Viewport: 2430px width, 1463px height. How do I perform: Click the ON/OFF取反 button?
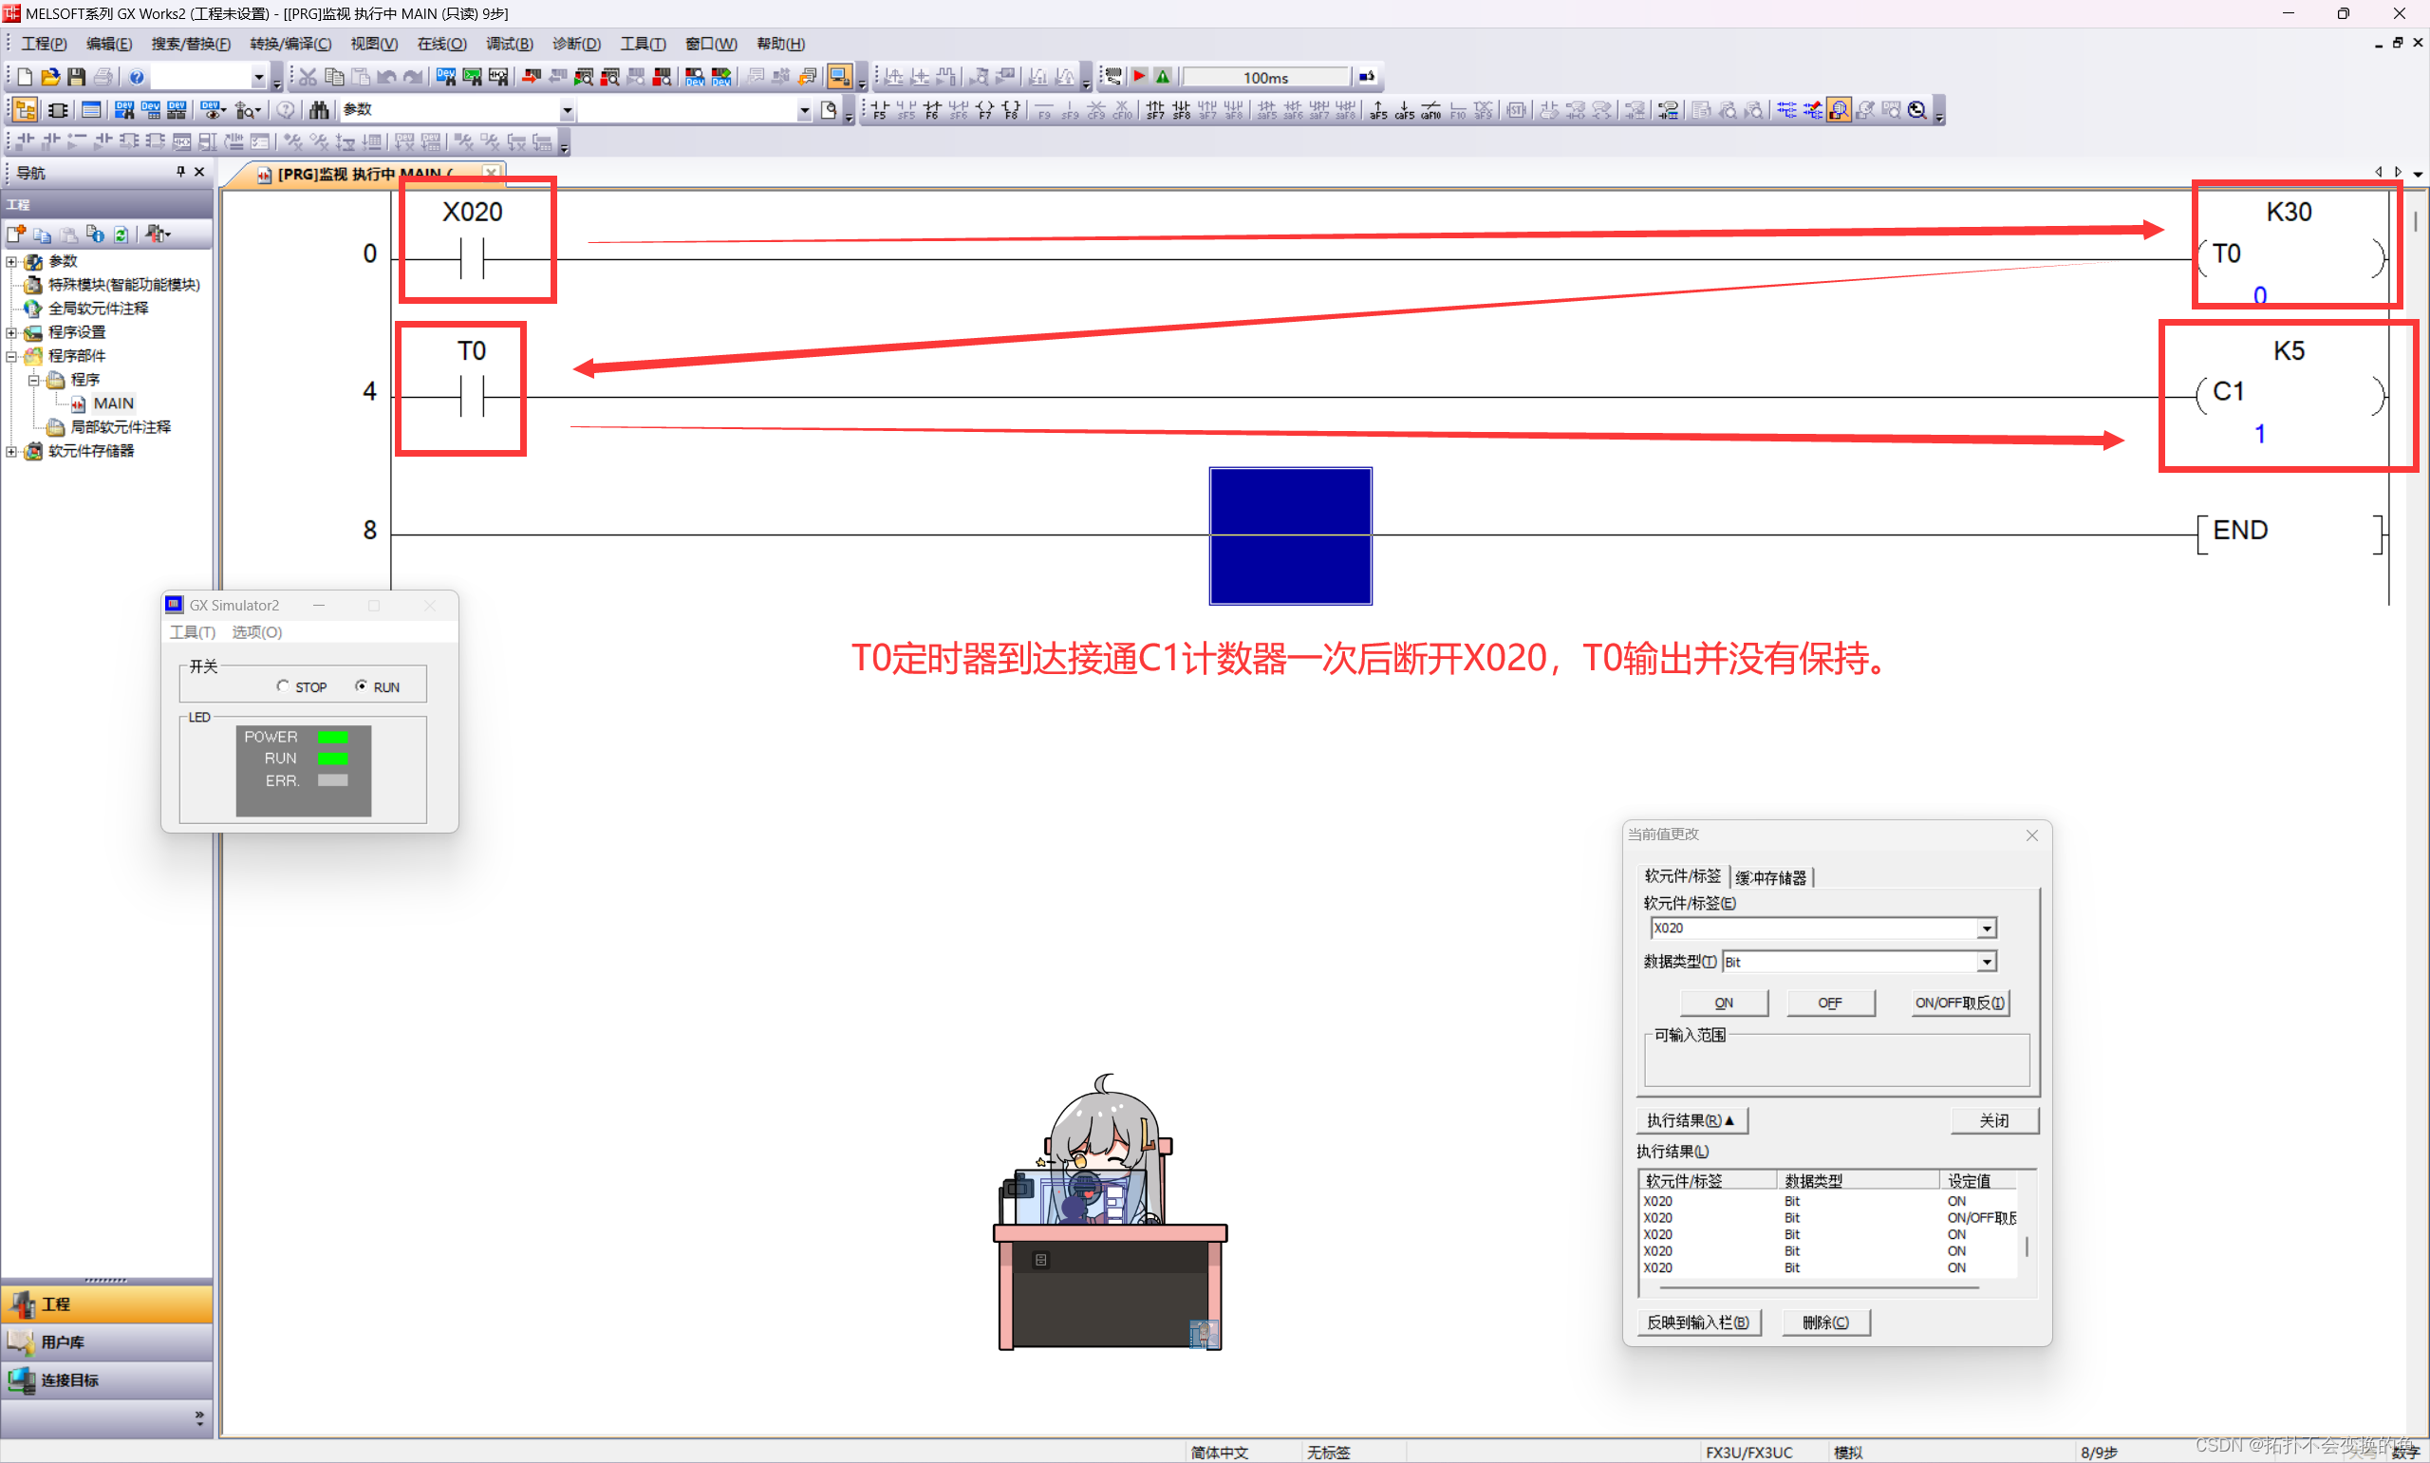[1959, 1003]
